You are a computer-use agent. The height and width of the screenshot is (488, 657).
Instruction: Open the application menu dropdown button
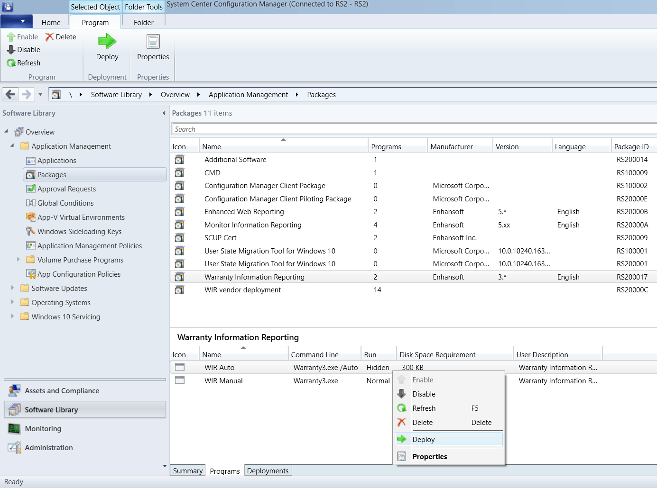[x=17, y=21]
